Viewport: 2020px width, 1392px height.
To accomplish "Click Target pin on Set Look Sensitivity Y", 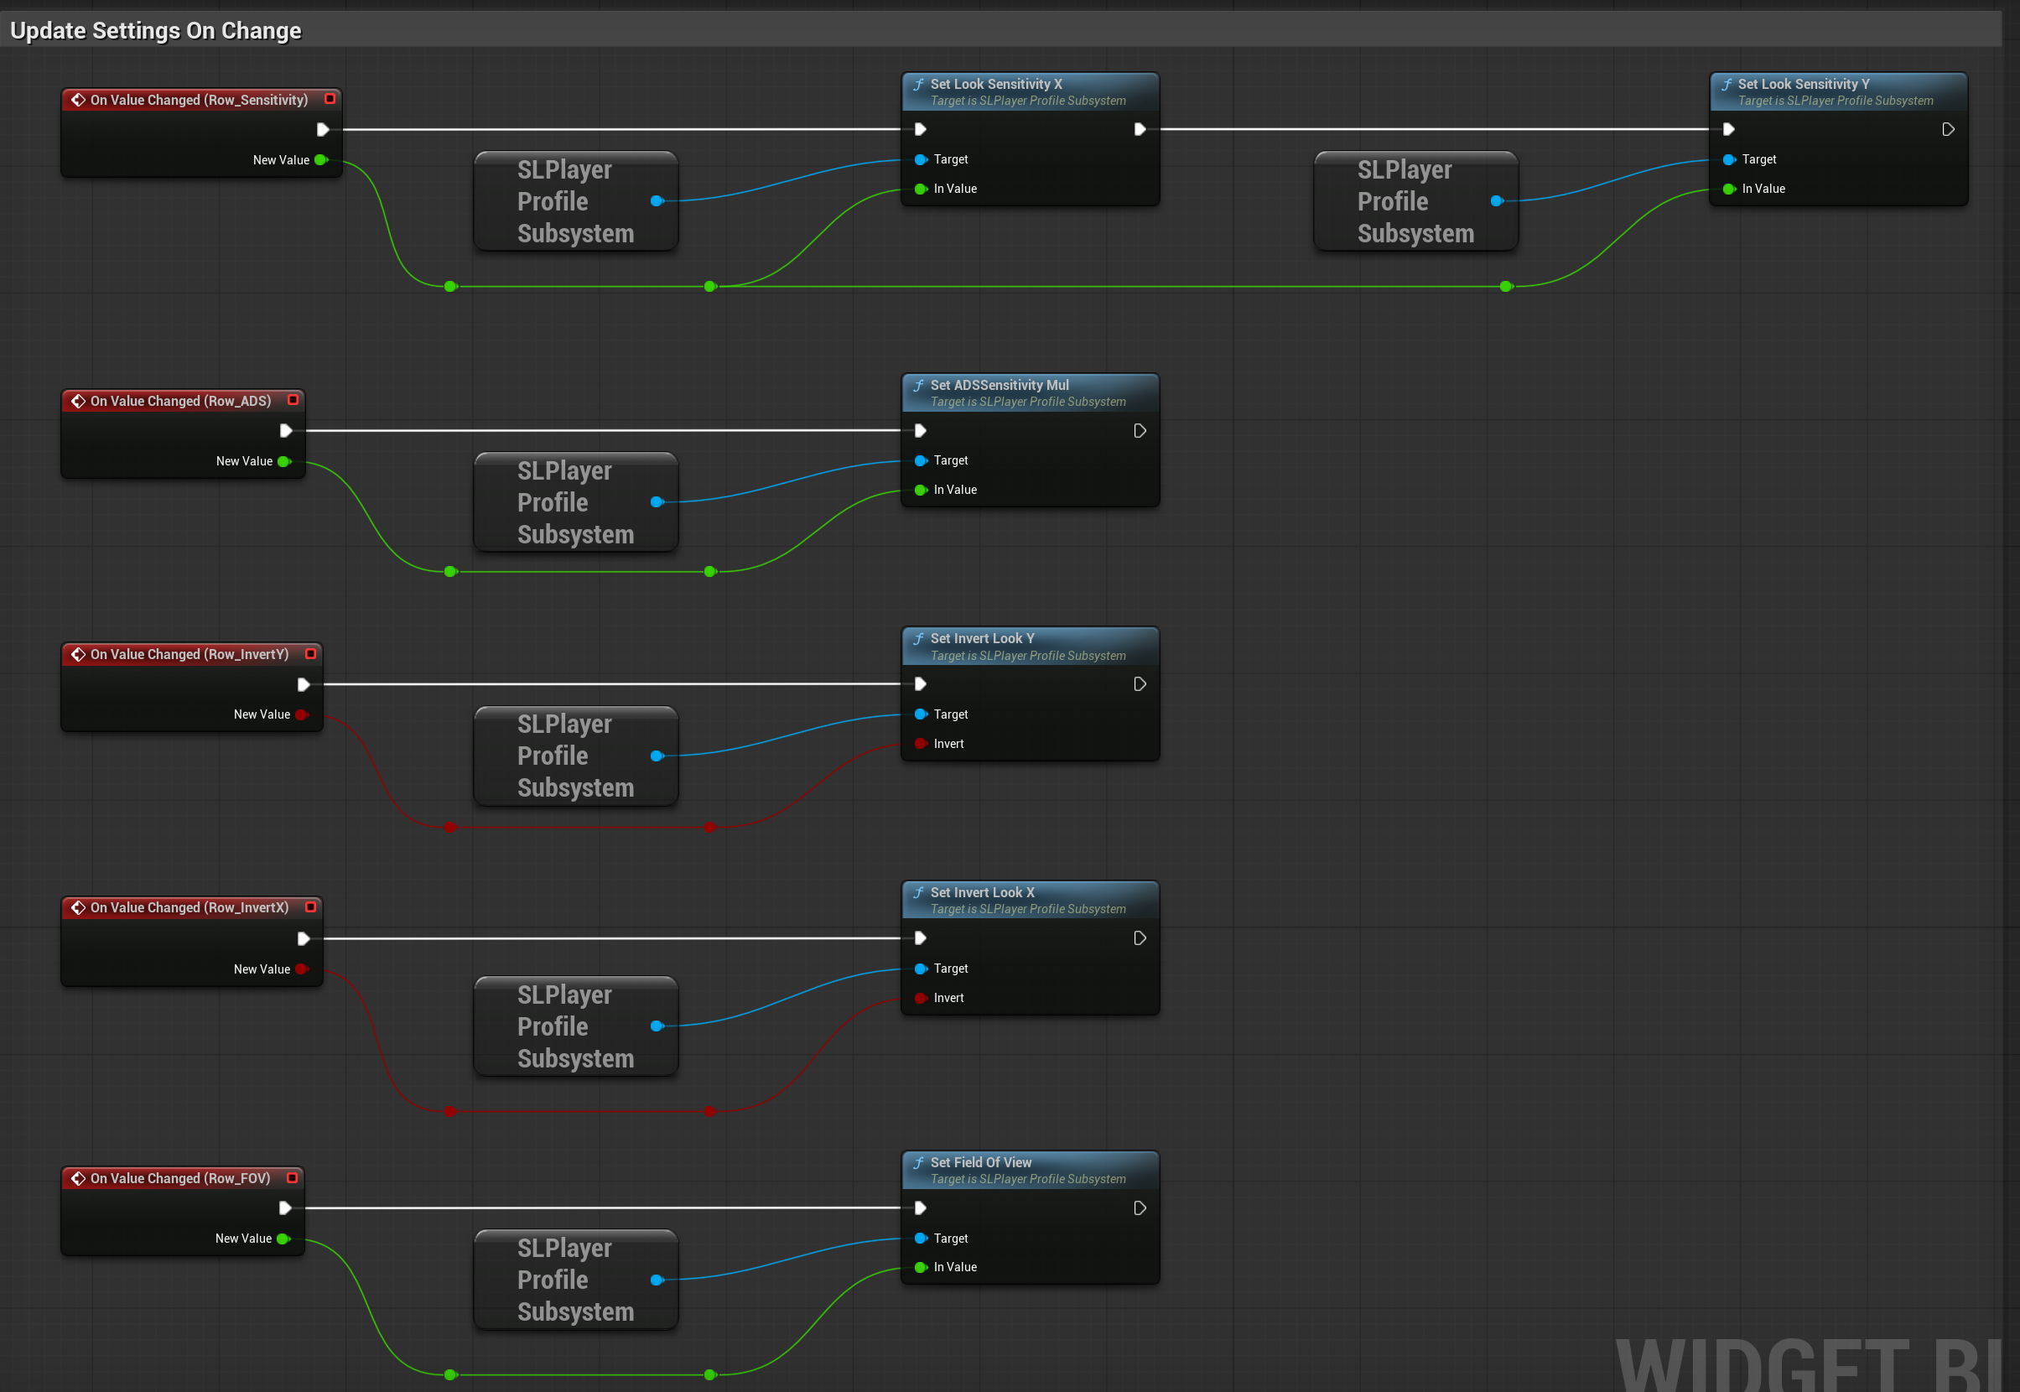I will point(1729,159).
